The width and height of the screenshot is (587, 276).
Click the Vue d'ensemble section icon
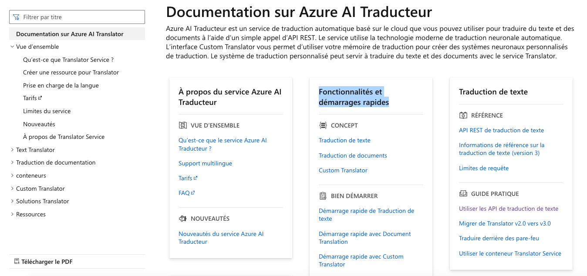(x=183, y=125)
